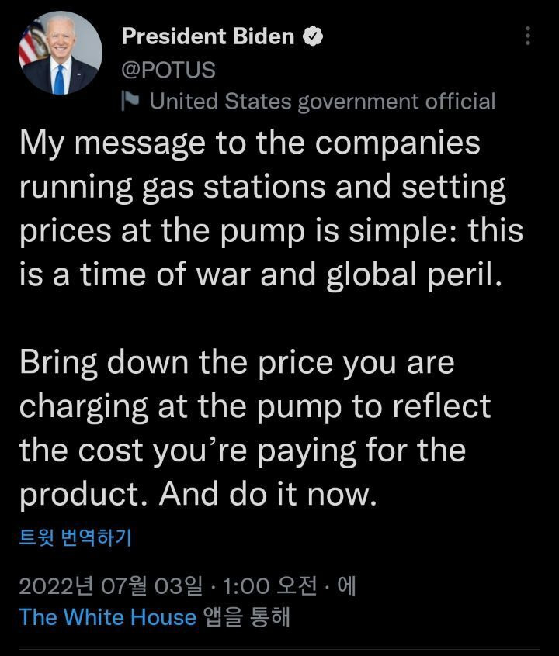The width and height of the screenshot is (559, 656).
Task: Click the gray government flag icon
Action: click(129, 101)
